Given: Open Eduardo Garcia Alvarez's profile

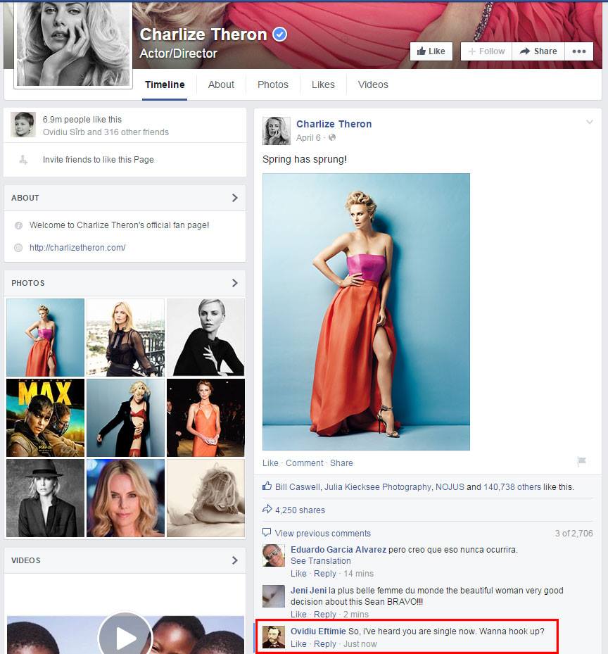Looking at the screenshot, I should [338, 550].
